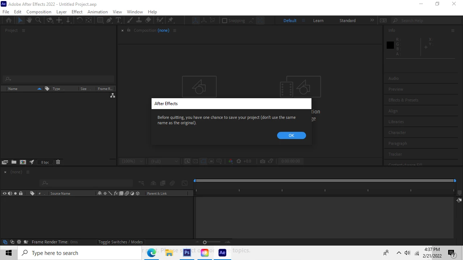Create a new folder in Project panel
The width and height of the screenshot is (463, 260).
14,162
